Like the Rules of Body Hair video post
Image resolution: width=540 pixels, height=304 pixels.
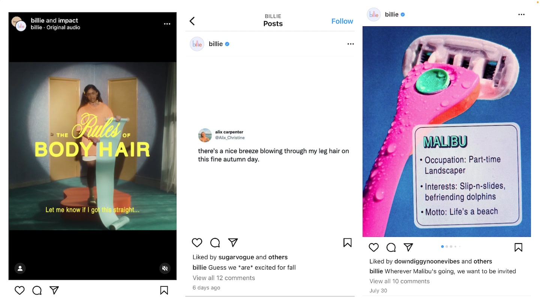coord(19,290)
